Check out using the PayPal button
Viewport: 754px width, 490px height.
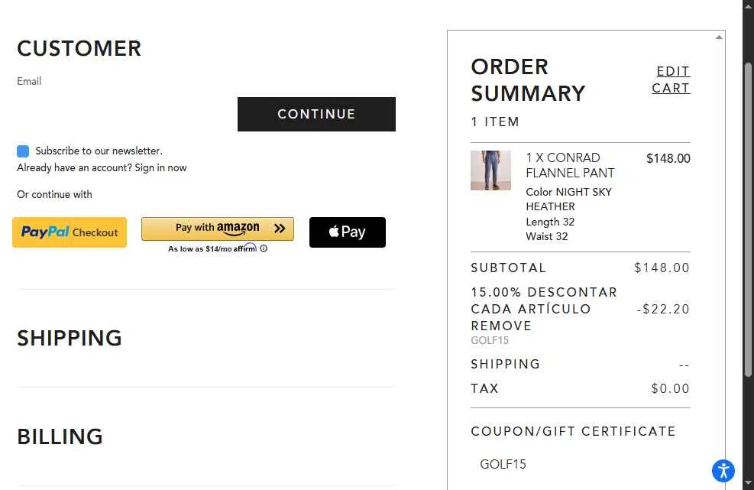click(x=70, y=232)
